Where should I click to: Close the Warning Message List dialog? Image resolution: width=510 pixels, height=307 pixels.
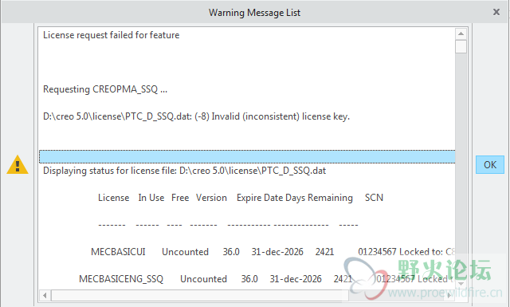pos(496,12)
